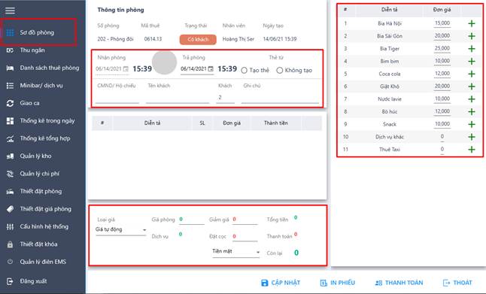Edit the Đặt cọc value field
This screenshot has height=294, width=486.
245,237
